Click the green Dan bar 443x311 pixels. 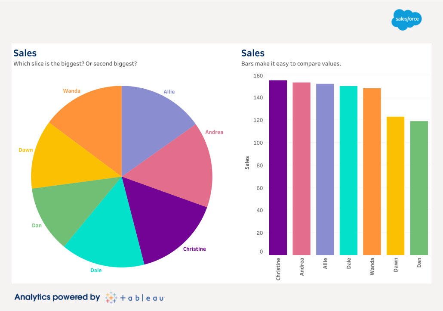(419, 188)
